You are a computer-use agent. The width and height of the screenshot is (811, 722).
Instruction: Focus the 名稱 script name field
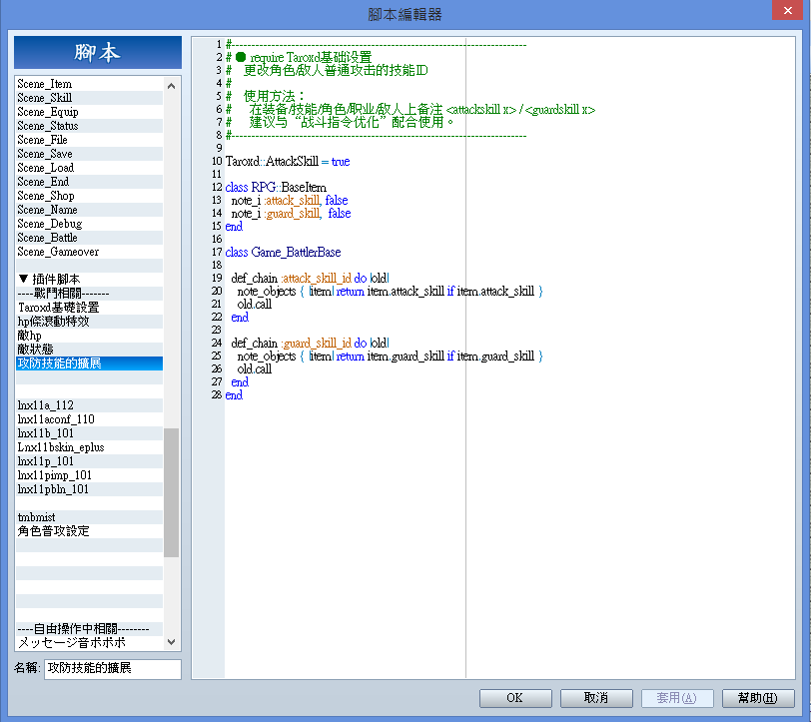coord(113,668)
